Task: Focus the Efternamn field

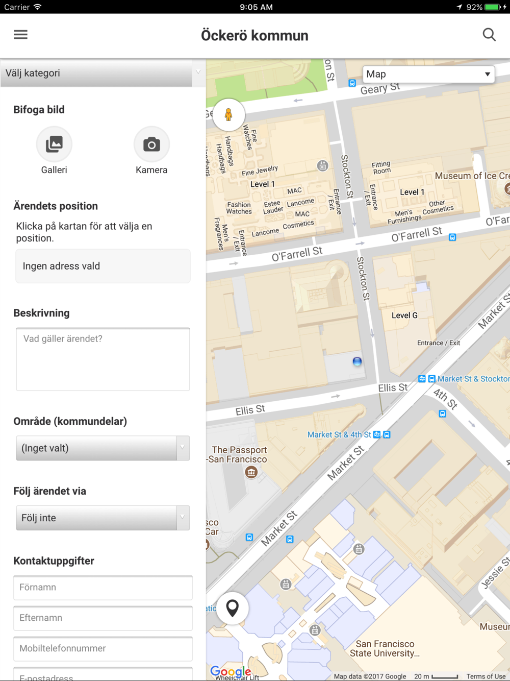Action: pos(103,618)
